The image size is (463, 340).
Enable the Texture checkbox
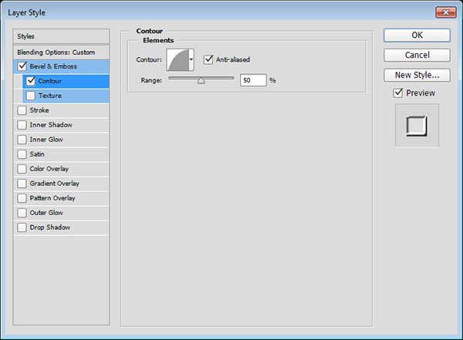tap(31, 96)
